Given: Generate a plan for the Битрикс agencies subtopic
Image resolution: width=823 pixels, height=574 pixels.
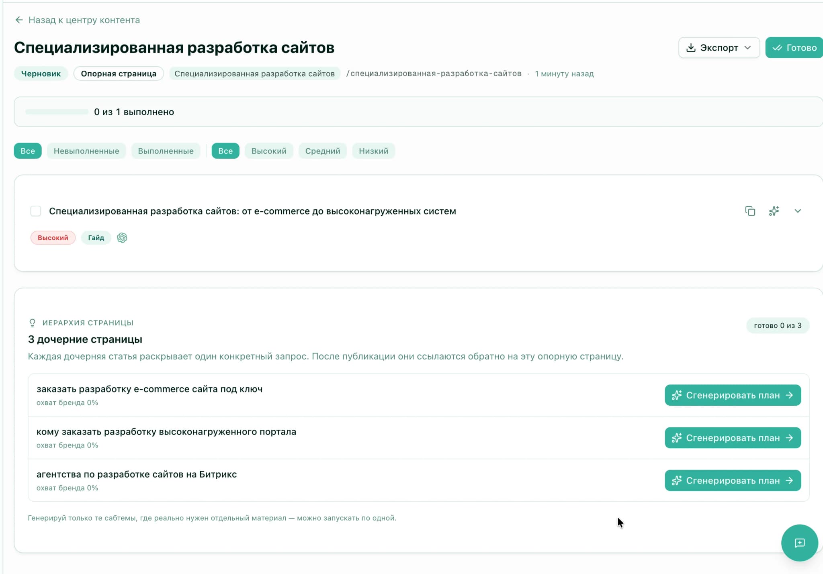Looking at the screenshot, I should point(732,480).
